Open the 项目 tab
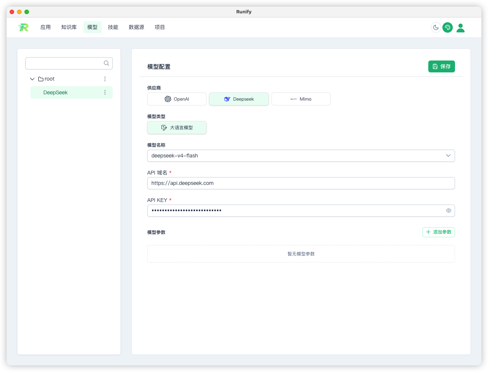The width and height of the screenshot is (488, 372). (160, 27)
